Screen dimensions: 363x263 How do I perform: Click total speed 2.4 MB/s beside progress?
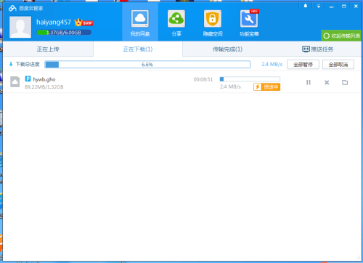pyautogui.click(x=272, y=65)
